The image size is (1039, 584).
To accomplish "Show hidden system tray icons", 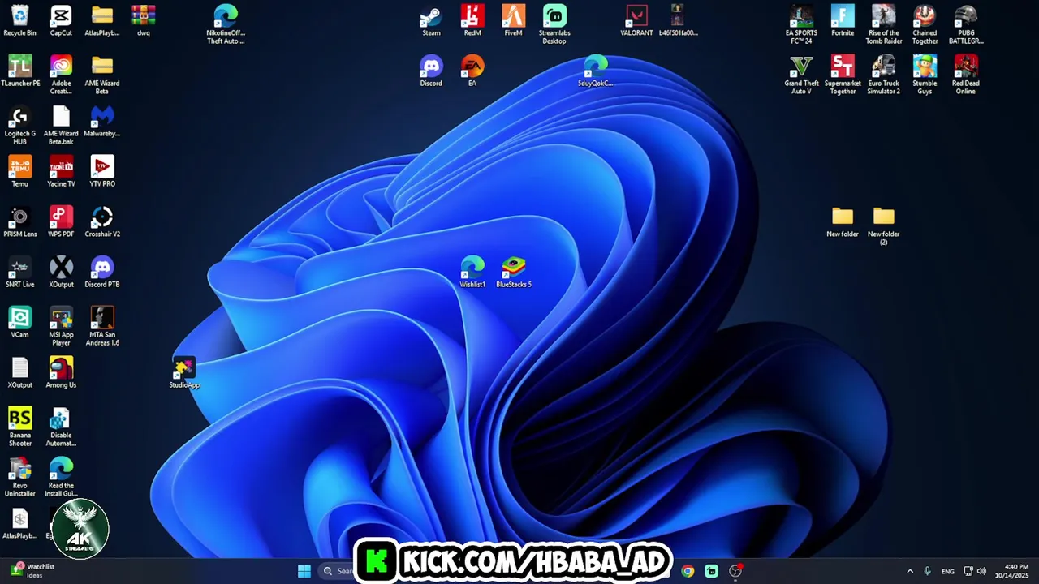I will pos(909,571).
